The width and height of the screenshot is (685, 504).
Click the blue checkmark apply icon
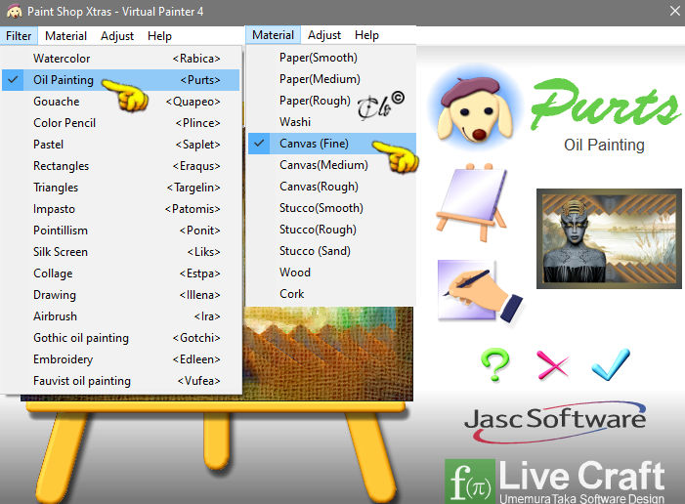click(x=611, y=364)
